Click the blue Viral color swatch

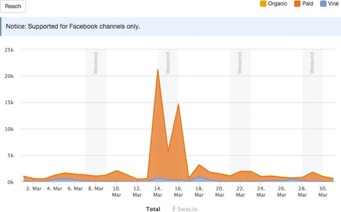(323, 4)
